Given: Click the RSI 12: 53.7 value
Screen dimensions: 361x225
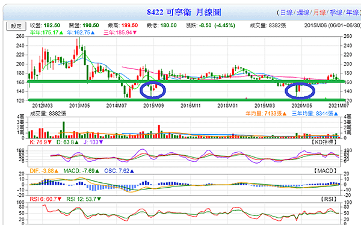Looking at the screenshot, I should pyautogui.click(x=84, y=199).
